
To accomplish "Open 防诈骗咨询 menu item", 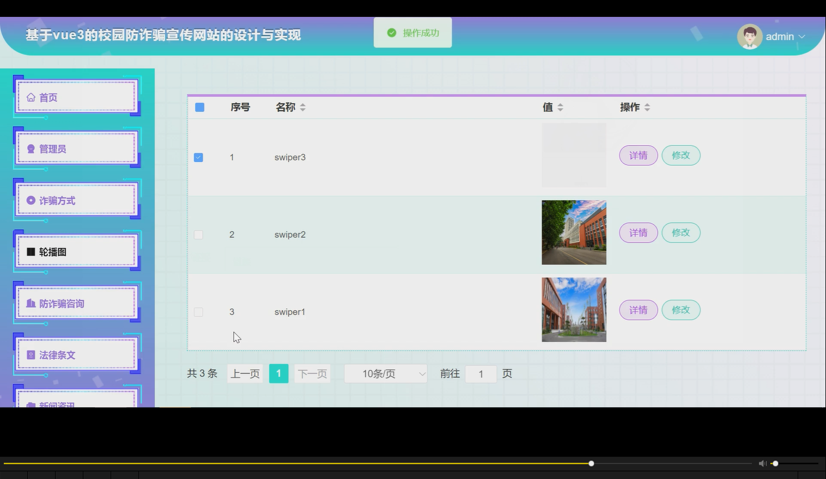I will 77,303.
